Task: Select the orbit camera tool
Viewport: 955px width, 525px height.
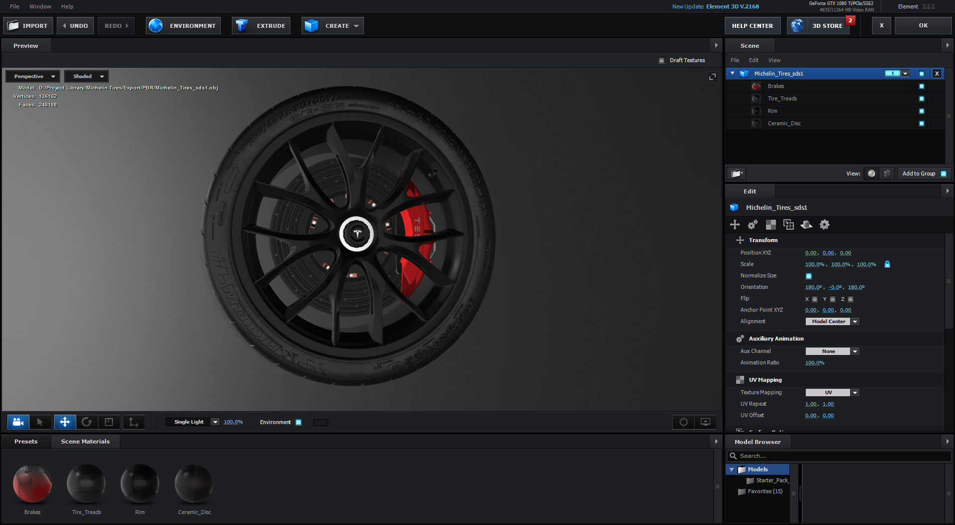Action: [18, 422]
